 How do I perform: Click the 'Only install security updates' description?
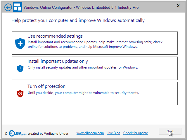point(83,67)
